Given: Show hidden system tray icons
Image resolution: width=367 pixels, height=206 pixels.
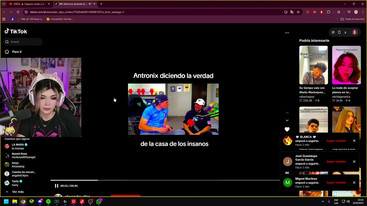Looking at the screenshot, I should pos(323,201).
